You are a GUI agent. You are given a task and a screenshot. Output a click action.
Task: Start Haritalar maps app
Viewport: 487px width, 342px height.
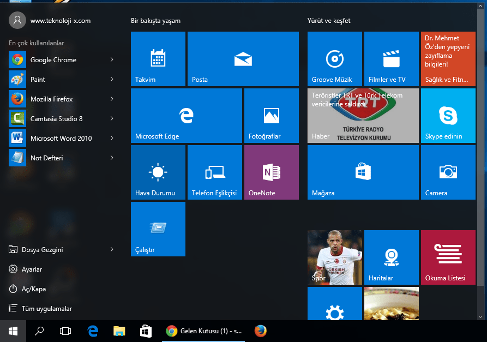tap(391, 257)
